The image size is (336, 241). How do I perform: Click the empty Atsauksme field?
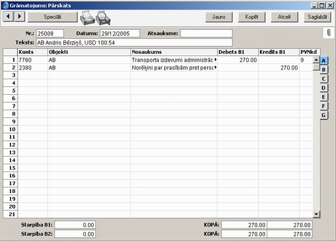206,34
